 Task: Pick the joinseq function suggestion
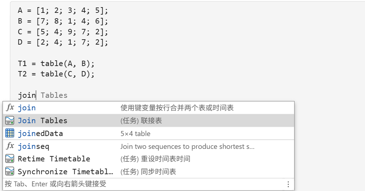[149, 146]
